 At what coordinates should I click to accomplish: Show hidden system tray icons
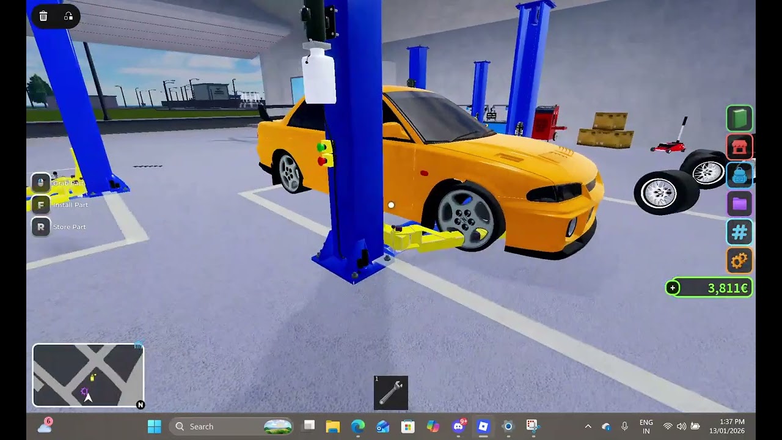click(588, 427)
